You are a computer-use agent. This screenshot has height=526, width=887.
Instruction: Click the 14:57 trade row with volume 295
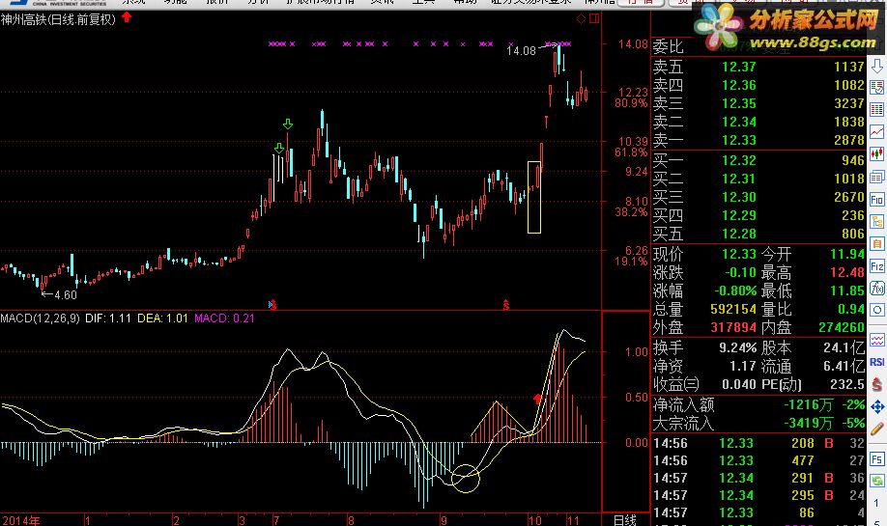[758, 495]
